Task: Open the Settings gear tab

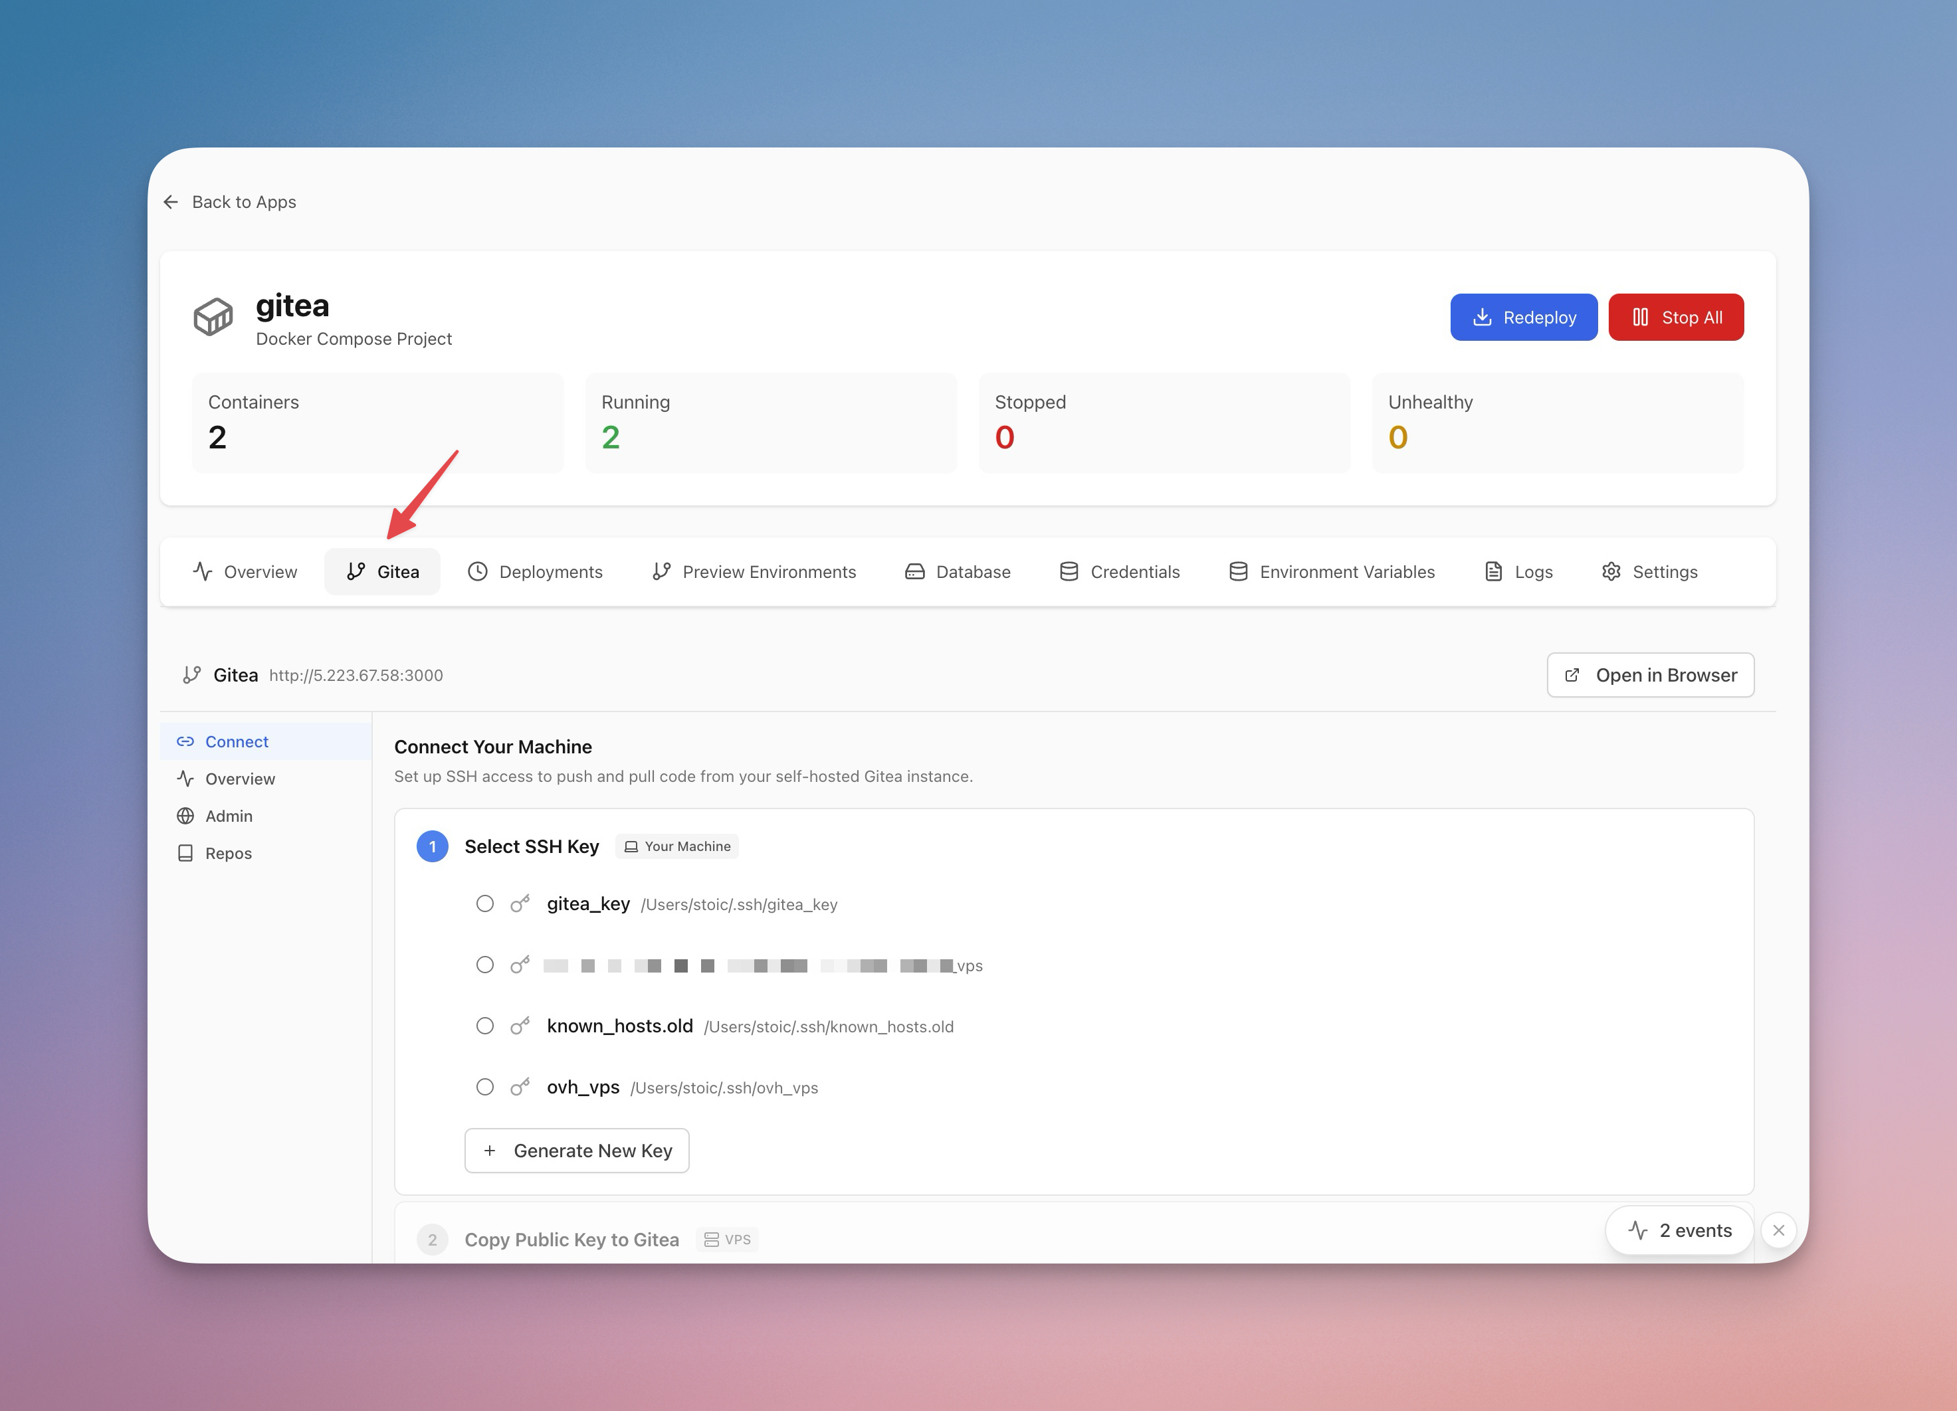Action: (x=1649, y=572)
